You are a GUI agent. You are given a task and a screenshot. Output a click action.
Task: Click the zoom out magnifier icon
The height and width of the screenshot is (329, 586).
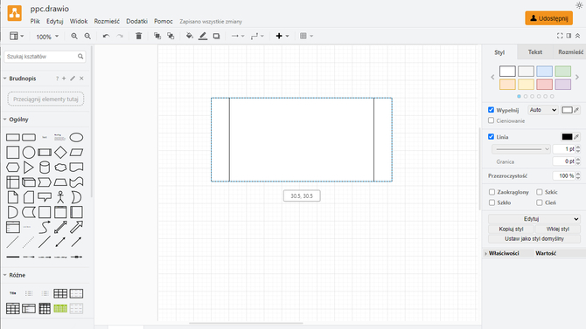pyautogui.click(x=87, y=36)
